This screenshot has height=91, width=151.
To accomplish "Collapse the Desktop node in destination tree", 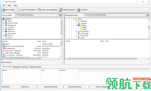I will click(x=76, y=25).
